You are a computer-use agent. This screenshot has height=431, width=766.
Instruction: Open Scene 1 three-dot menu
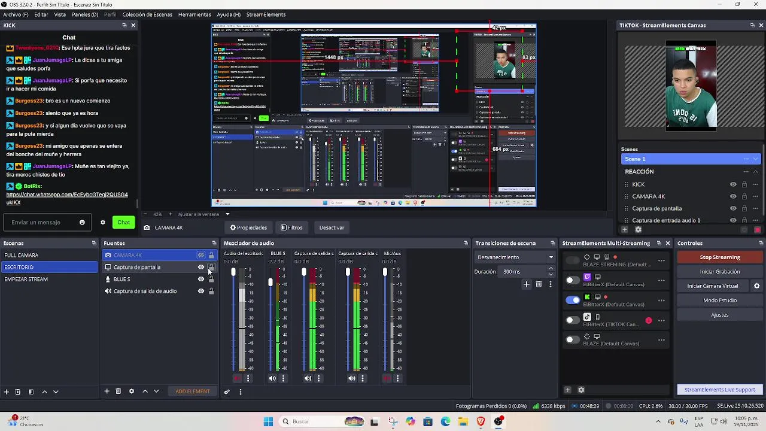[746, 159]
